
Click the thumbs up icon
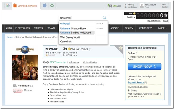coord(44,62)
